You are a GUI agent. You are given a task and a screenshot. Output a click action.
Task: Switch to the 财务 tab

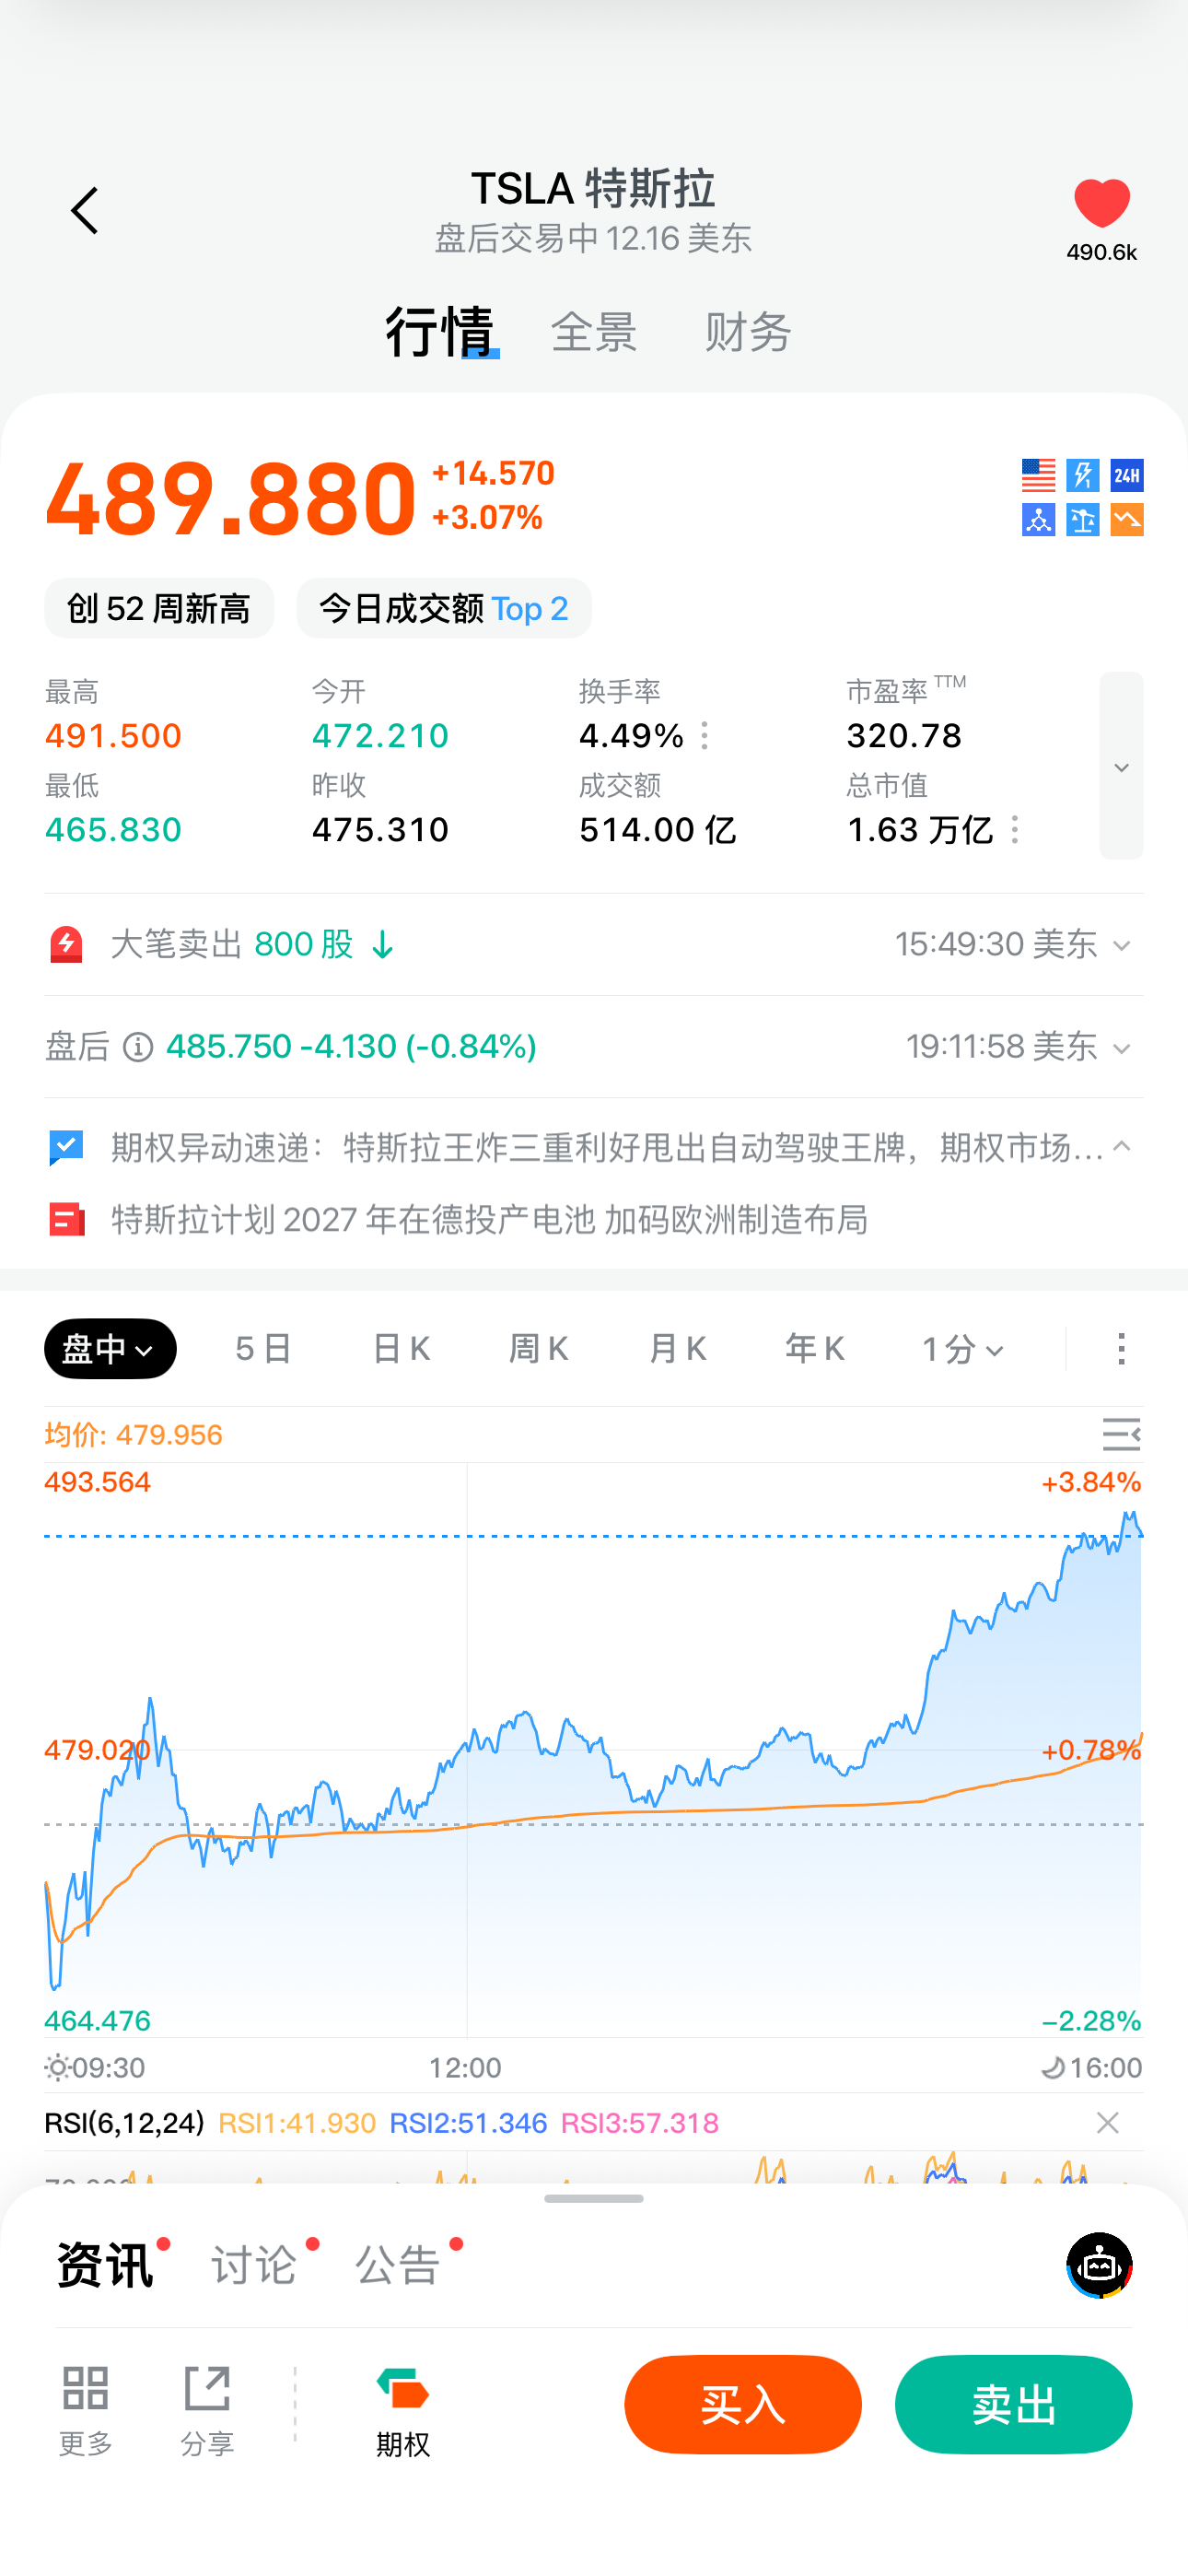(x=748, y=332)
